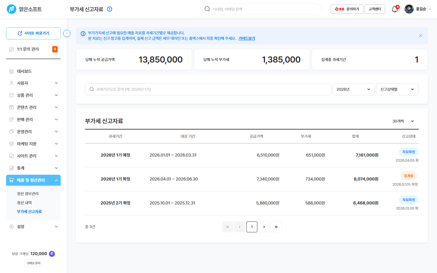This screenshot has height=273, width=437.
Task: Click the 대시보드 grid icon
Action: pyautogui.click(x=12, y=71)
